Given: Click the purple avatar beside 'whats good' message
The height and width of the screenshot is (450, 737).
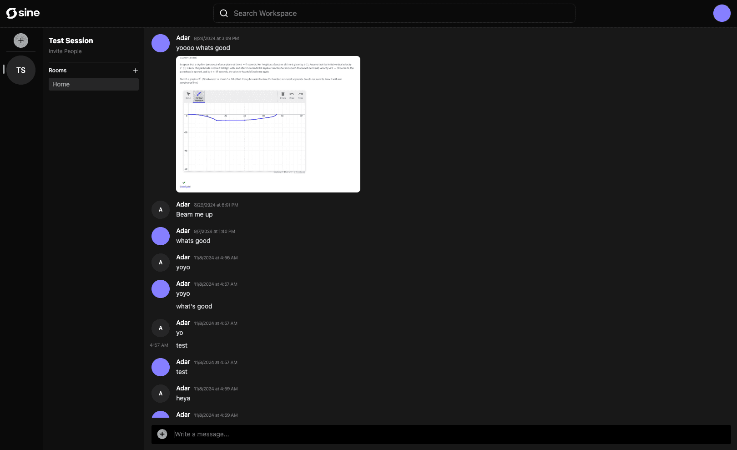Looking at the screenshot, I should (x=161, y=236).
